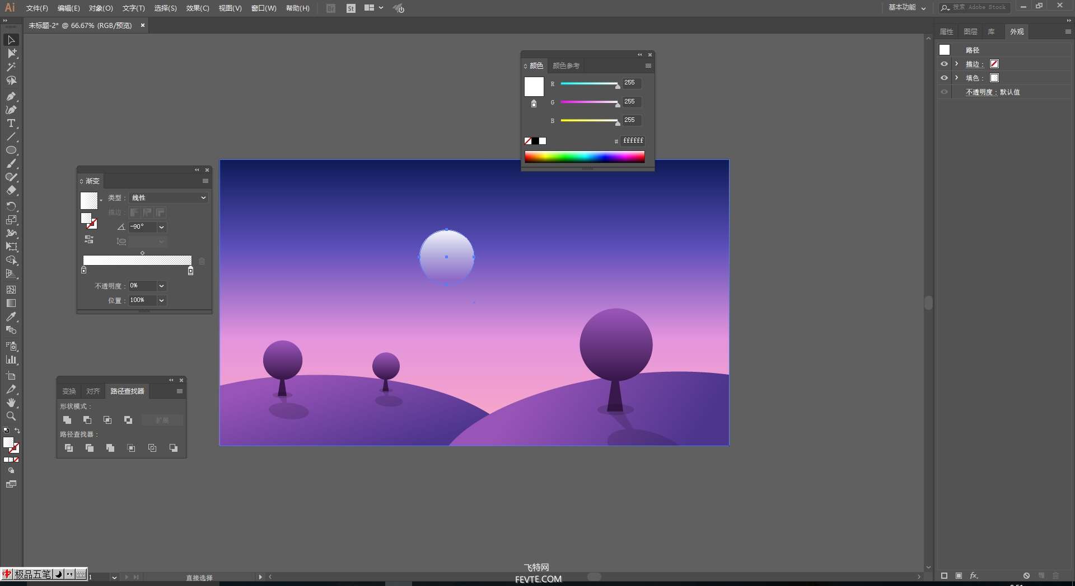Select the Free Transform tool

11,247
